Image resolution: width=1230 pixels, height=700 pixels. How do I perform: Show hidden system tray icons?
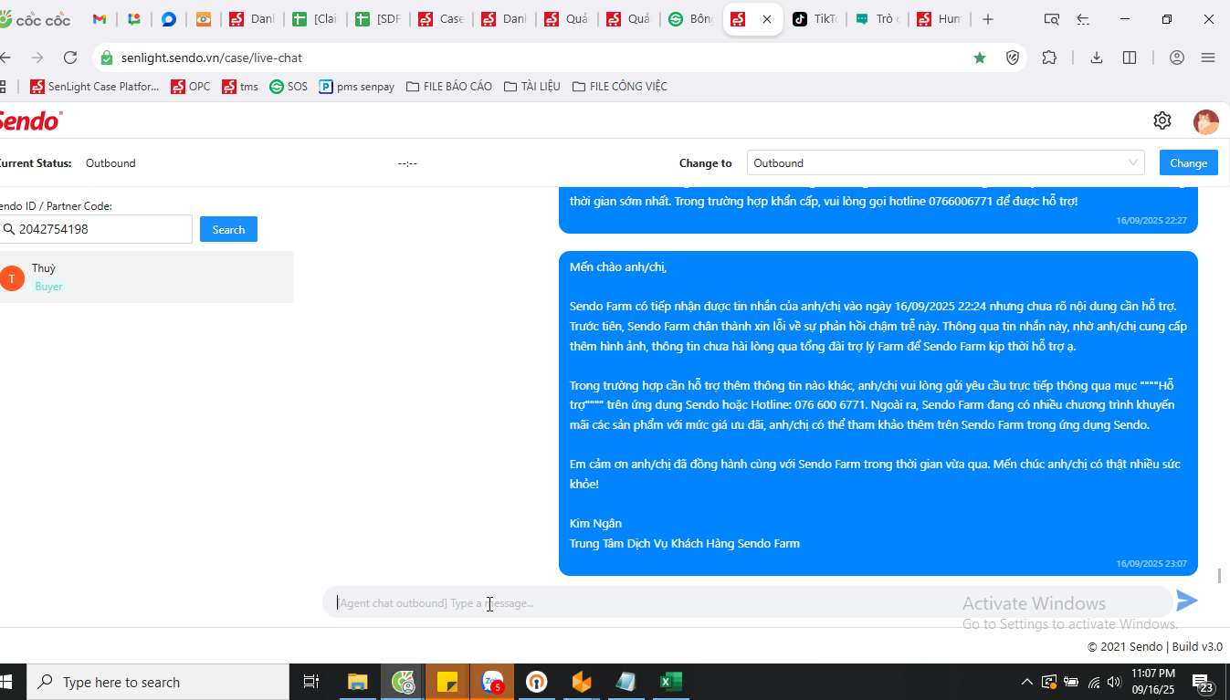1026,682
